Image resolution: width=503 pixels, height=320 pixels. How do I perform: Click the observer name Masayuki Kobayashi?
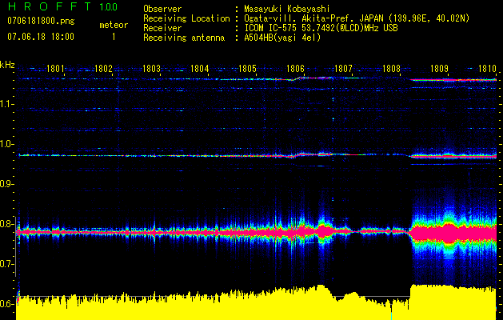[x=287, y=9]
